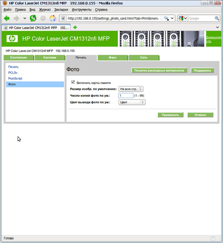Click the Отмена button
This screenshot has height=243, width=223.
[x=200, y=115]
